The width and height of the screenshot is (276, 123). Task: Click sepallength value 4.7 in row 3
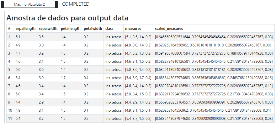(x=25, y=53)
